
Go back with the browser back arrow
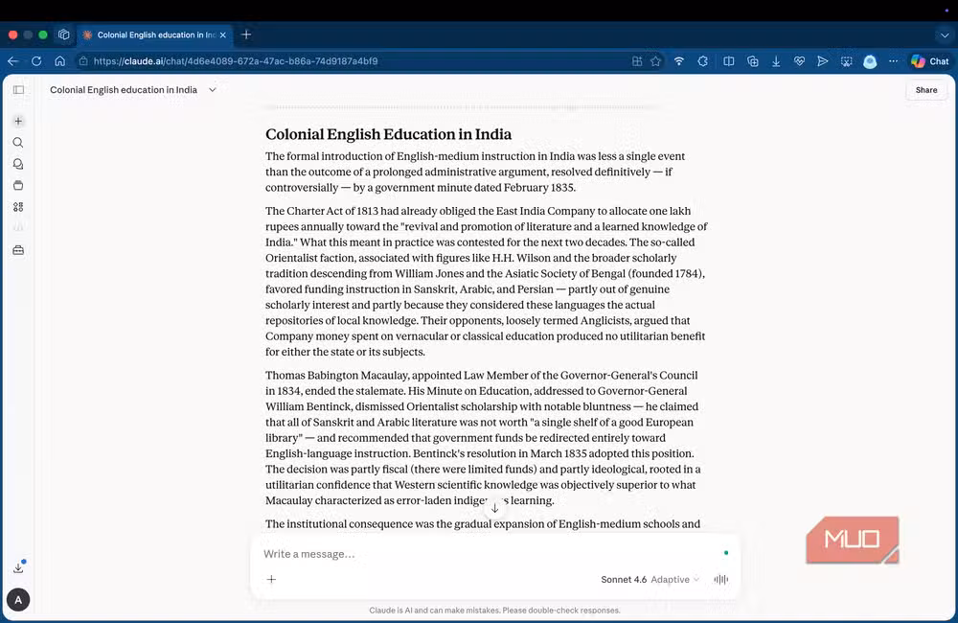[x=12, y=61]
